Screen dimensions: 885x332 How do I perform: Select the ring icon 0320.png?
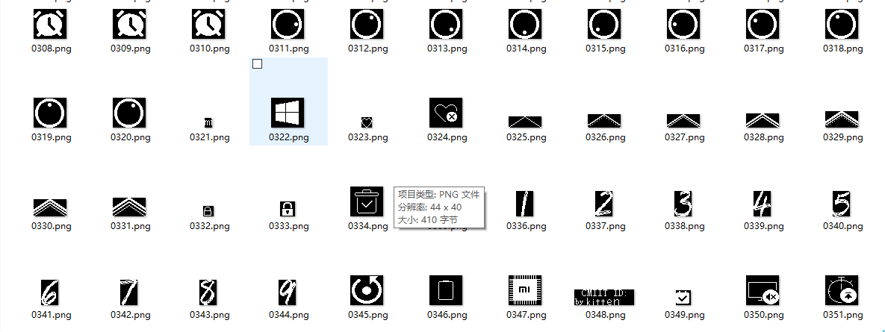[129, 113]
